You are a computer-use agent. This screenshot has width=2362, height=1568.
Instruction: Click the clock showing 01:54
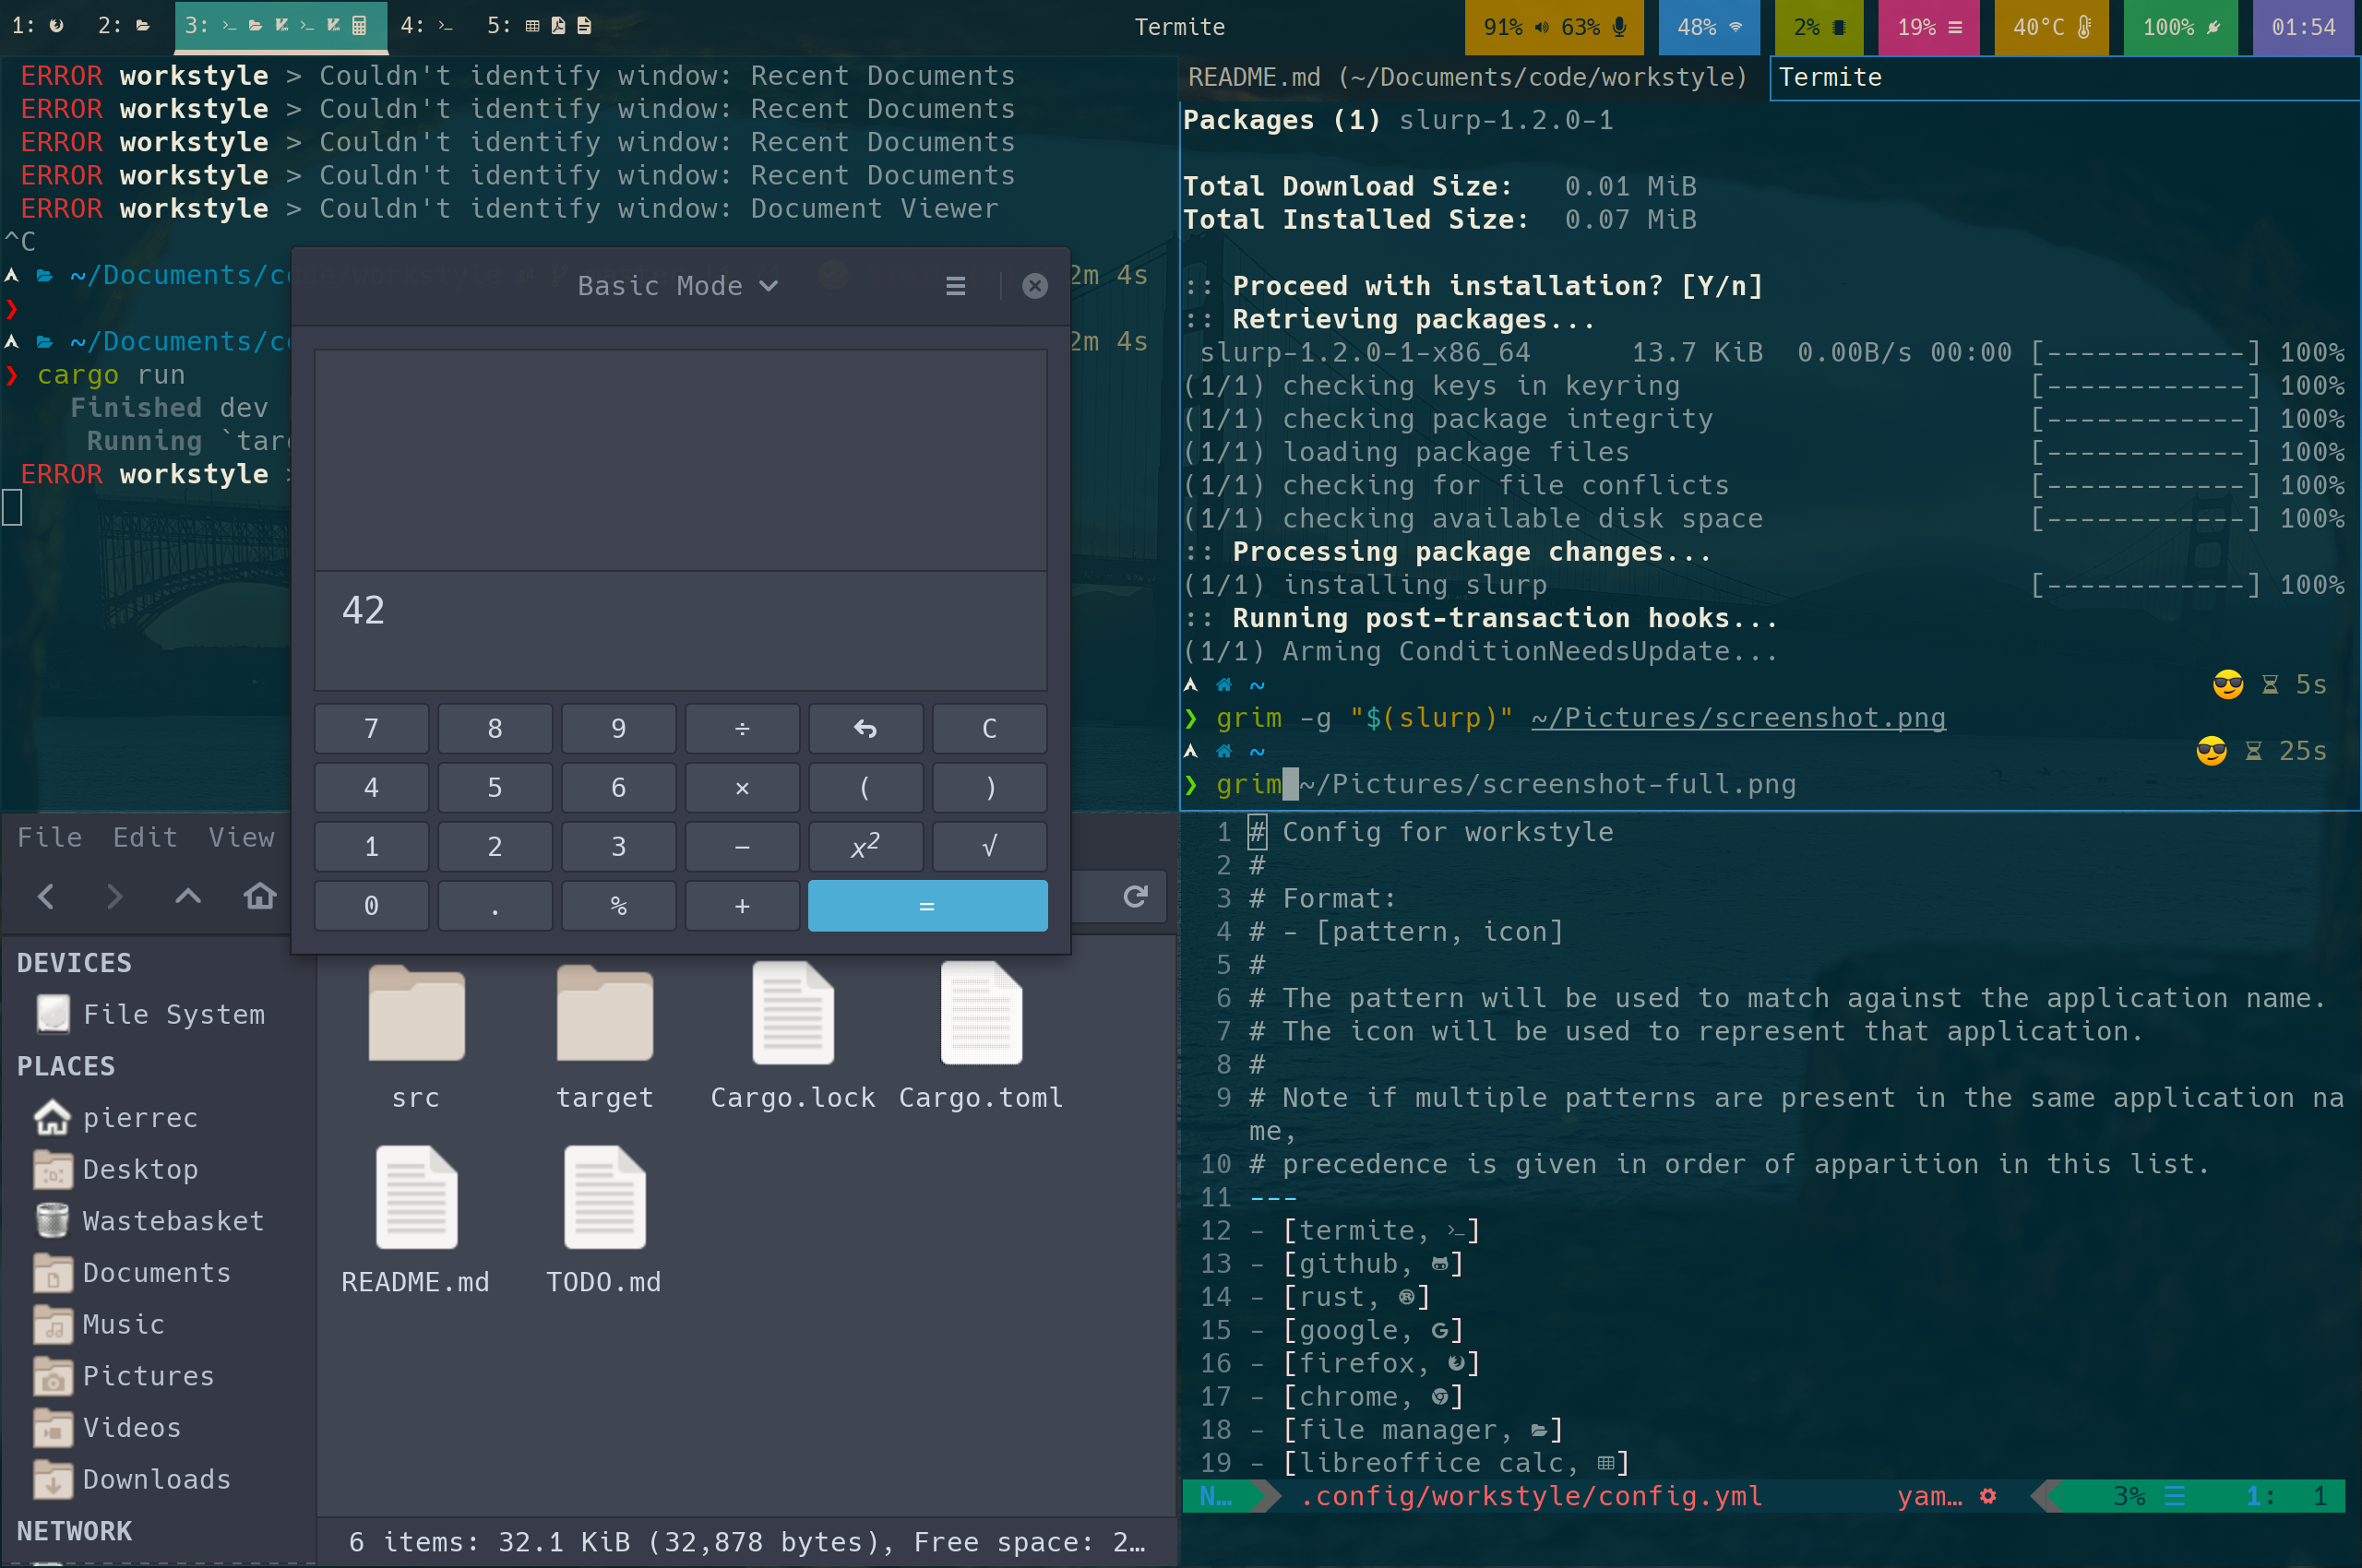pos(2304,27)
